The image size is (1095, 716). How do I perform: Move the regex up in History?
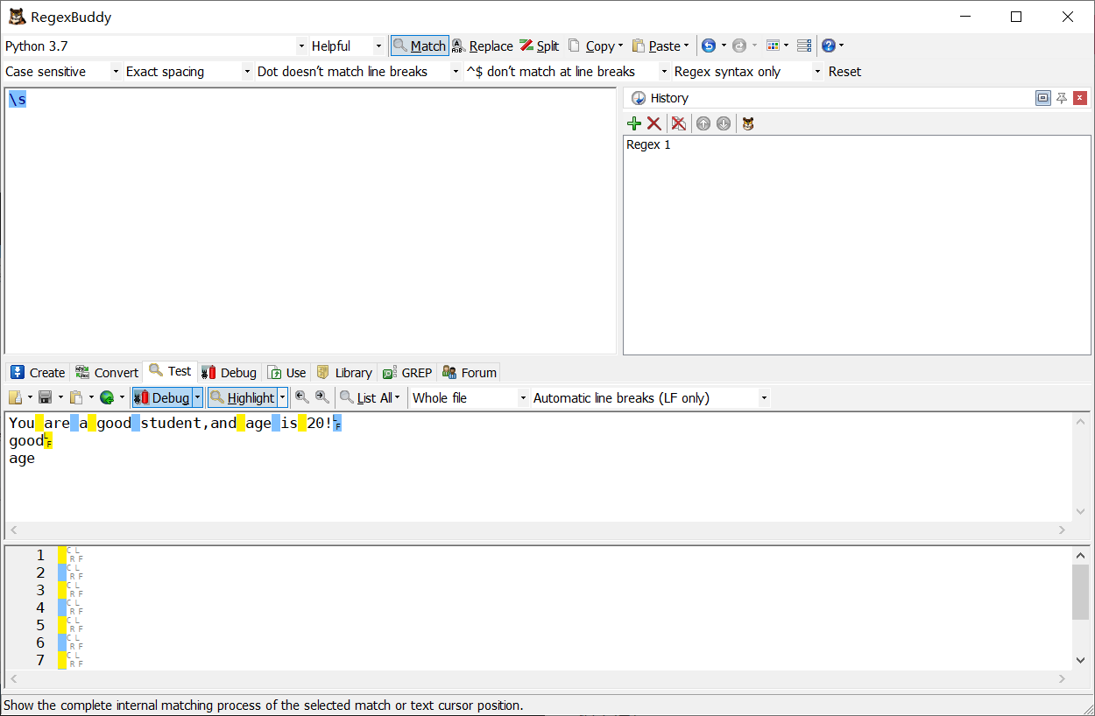[703, 123]
